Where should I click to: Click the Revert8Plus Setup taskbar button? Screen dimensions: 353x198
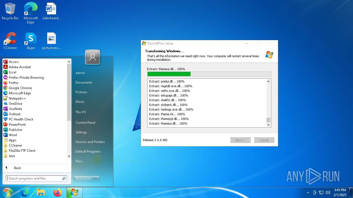(x=74, y=193)
